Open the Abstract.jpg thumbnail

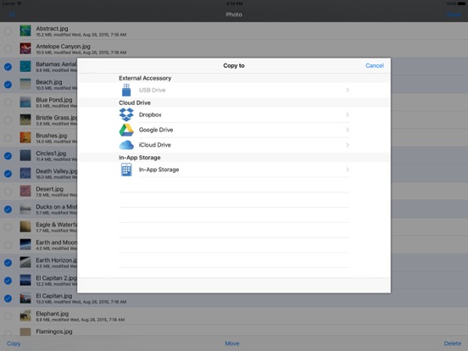click(25, 31)
